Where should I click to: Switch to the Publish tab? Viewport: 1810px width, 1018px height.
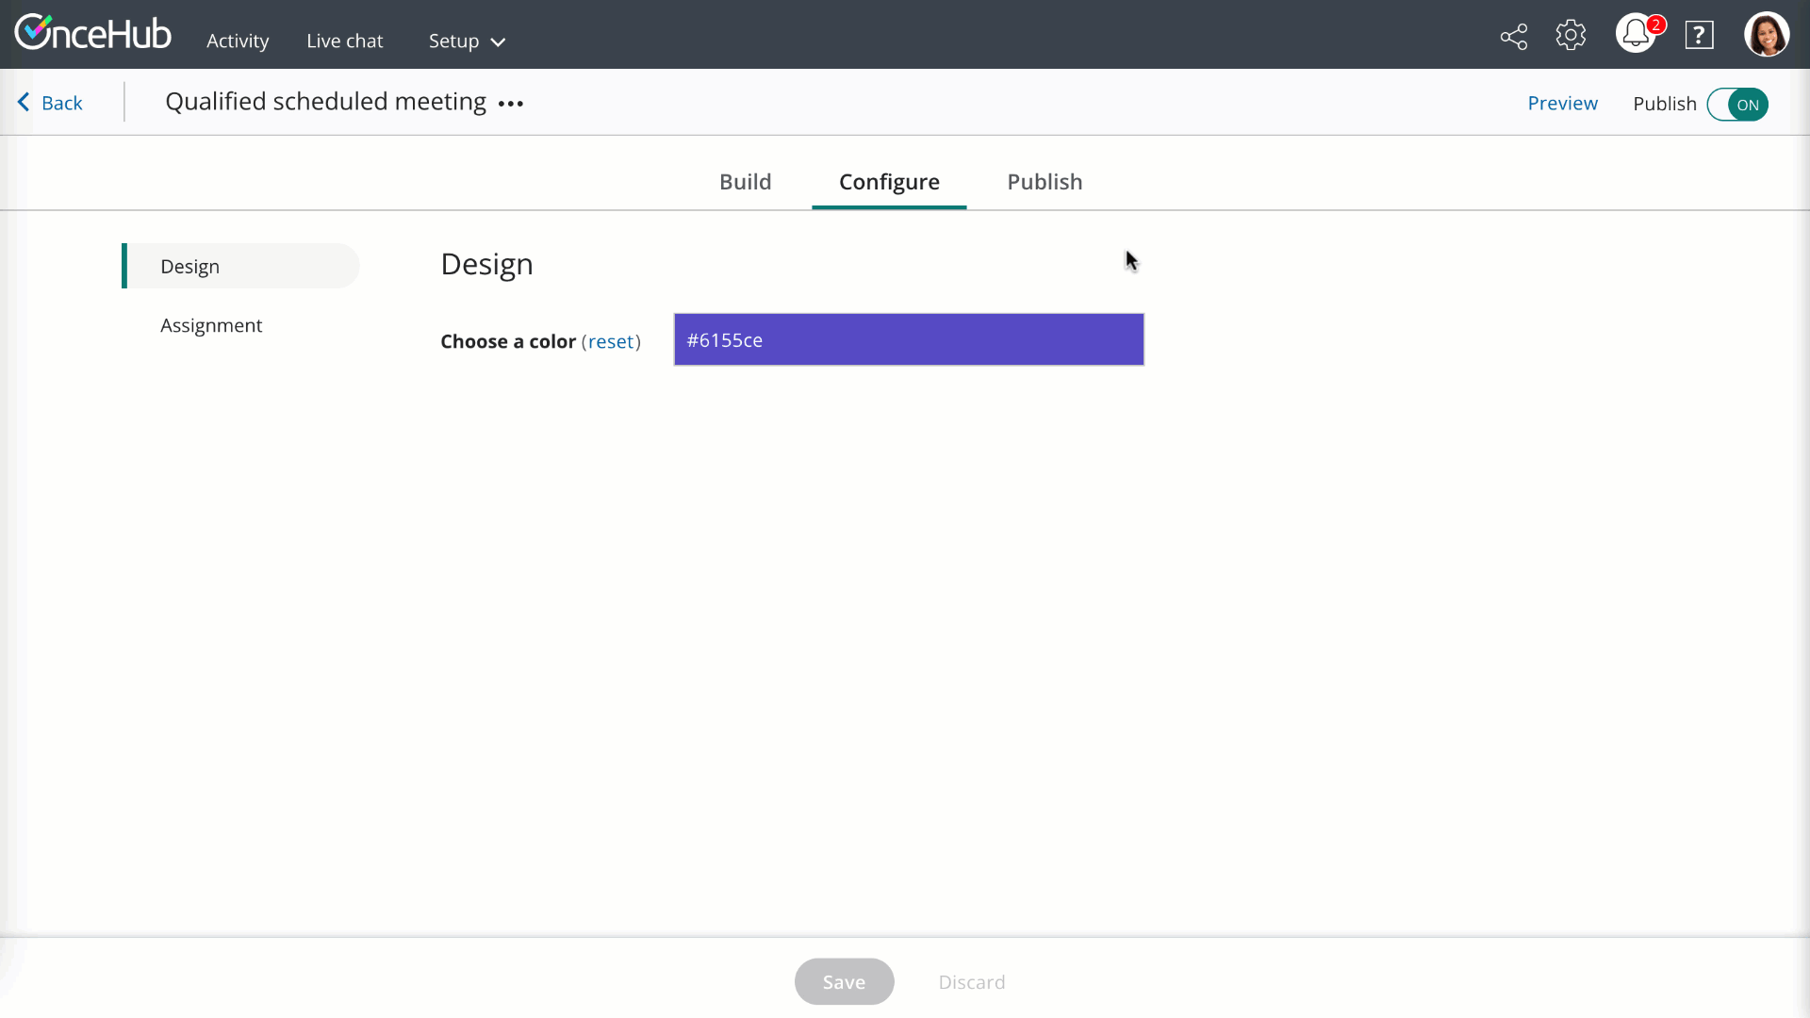[x=1045, y=182]
